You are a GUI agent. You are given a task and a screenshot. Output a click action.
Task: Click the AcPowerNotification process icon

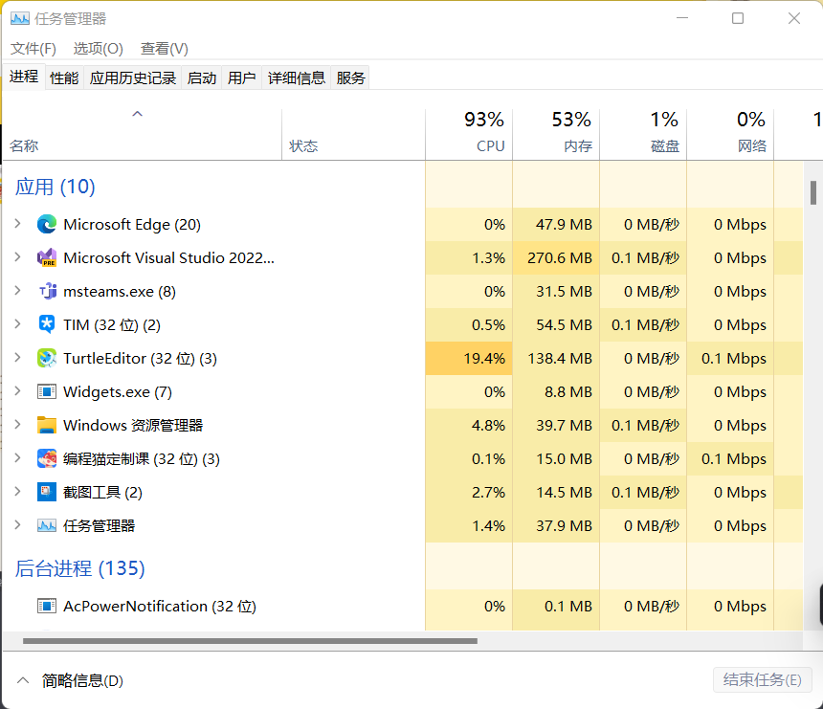click(47, 606)
